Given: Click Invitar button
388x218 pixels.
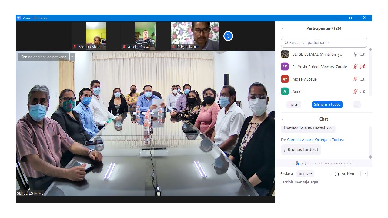Looking at the screenshot, I should (x=293, y=104).
